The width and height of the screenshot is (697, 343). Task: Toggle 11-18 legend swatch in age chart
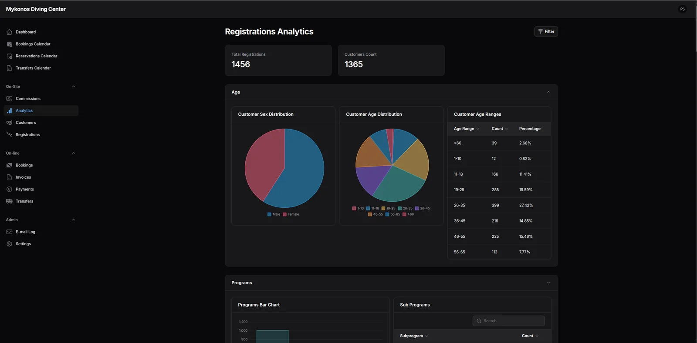[x=368, y=208]
